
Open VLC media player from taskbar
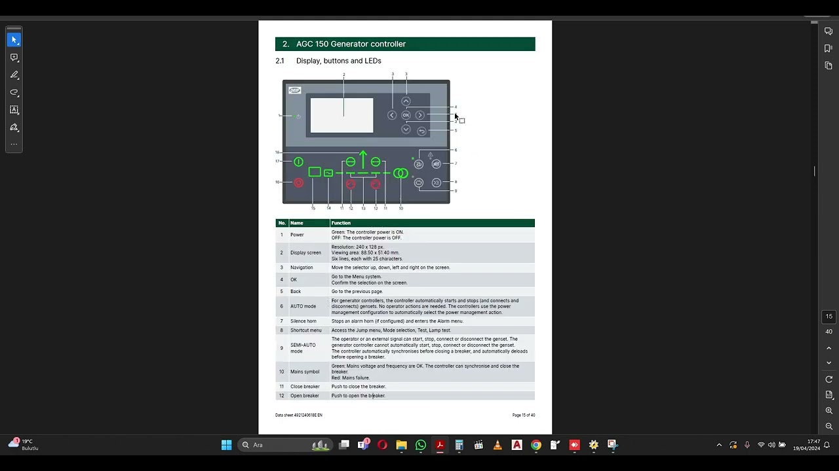[x=498, y=445]
